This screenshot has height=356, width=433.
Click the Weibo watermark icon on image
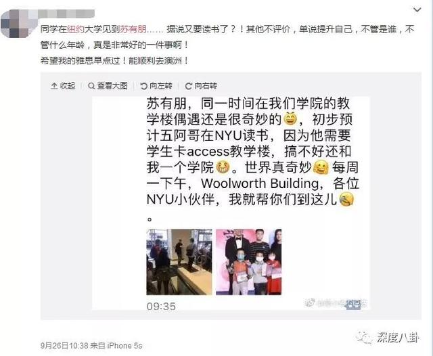click(311, 303)
